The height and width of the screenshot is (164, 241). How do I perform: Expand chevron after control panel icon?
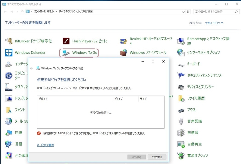pos(32,11)
